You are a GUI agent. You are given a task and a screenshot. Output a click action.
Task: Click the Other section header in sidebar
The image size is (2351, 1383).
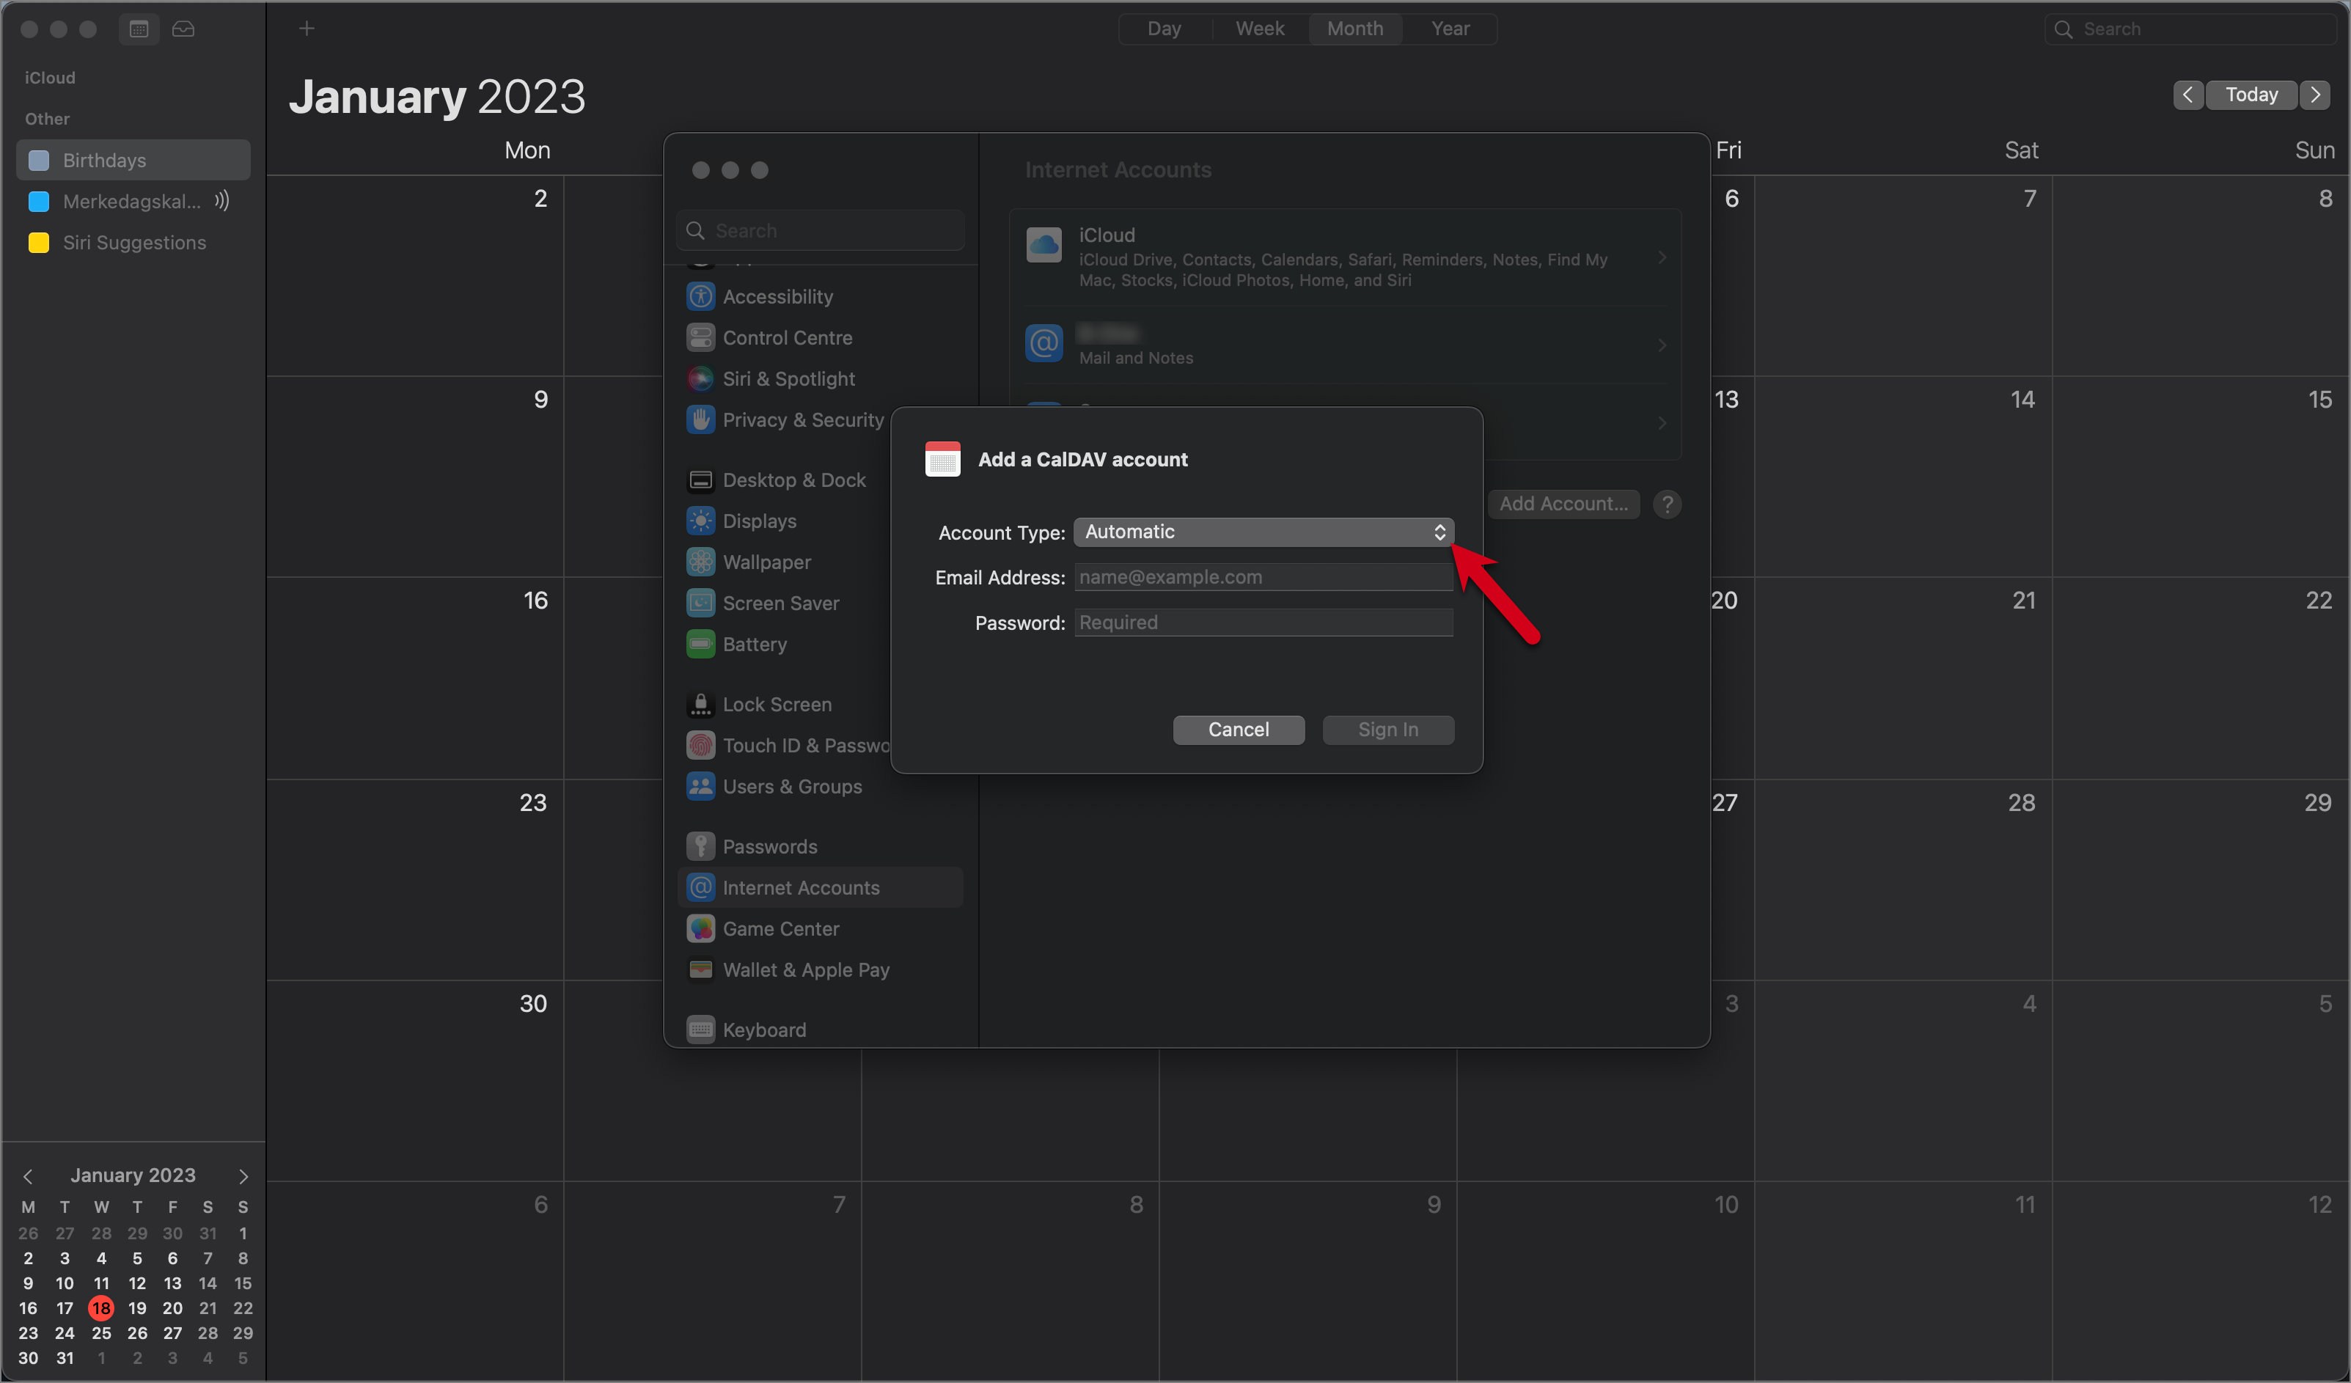coord(48,119)
